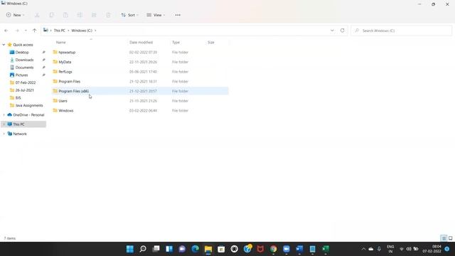The height and width of the screenshot is (256, 455).
Task: Sort by the Size column header
Action: [x=211, y=43]
